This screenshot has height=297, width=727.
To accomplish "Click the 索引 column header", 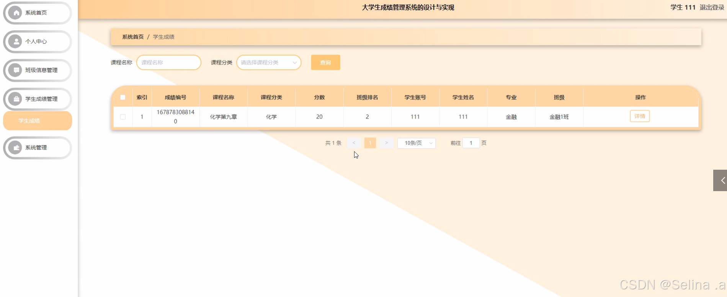I will pos(142,97).
